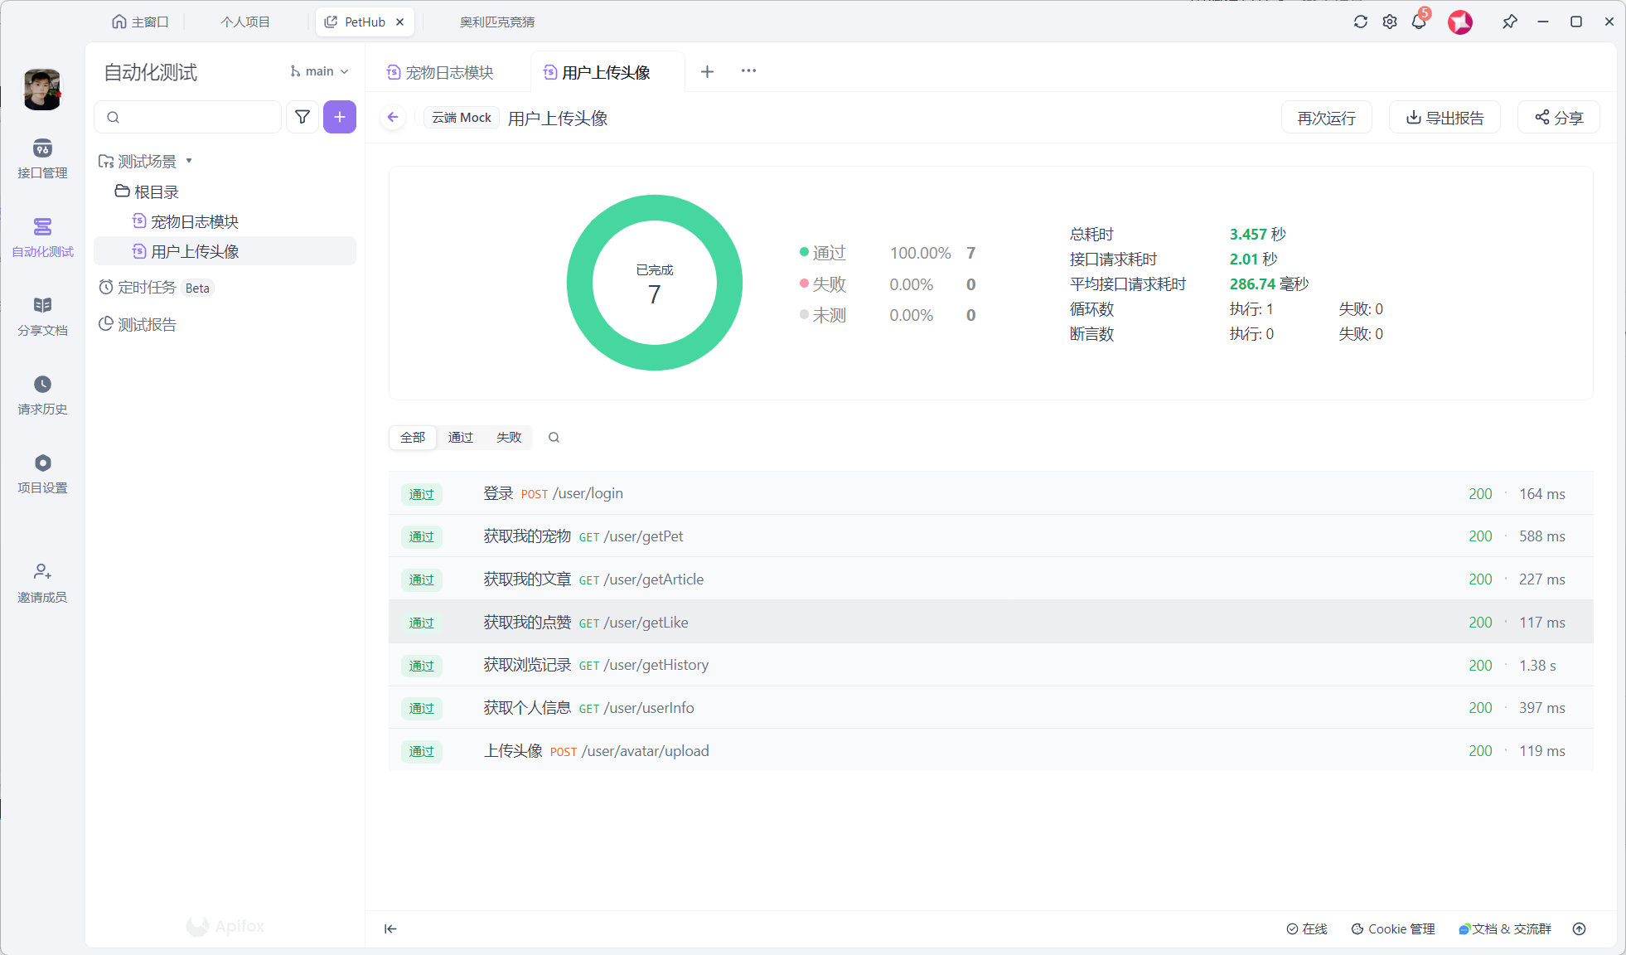Open the main branch dropdown
1626x955 pixels.
click(x=319, y=71)
